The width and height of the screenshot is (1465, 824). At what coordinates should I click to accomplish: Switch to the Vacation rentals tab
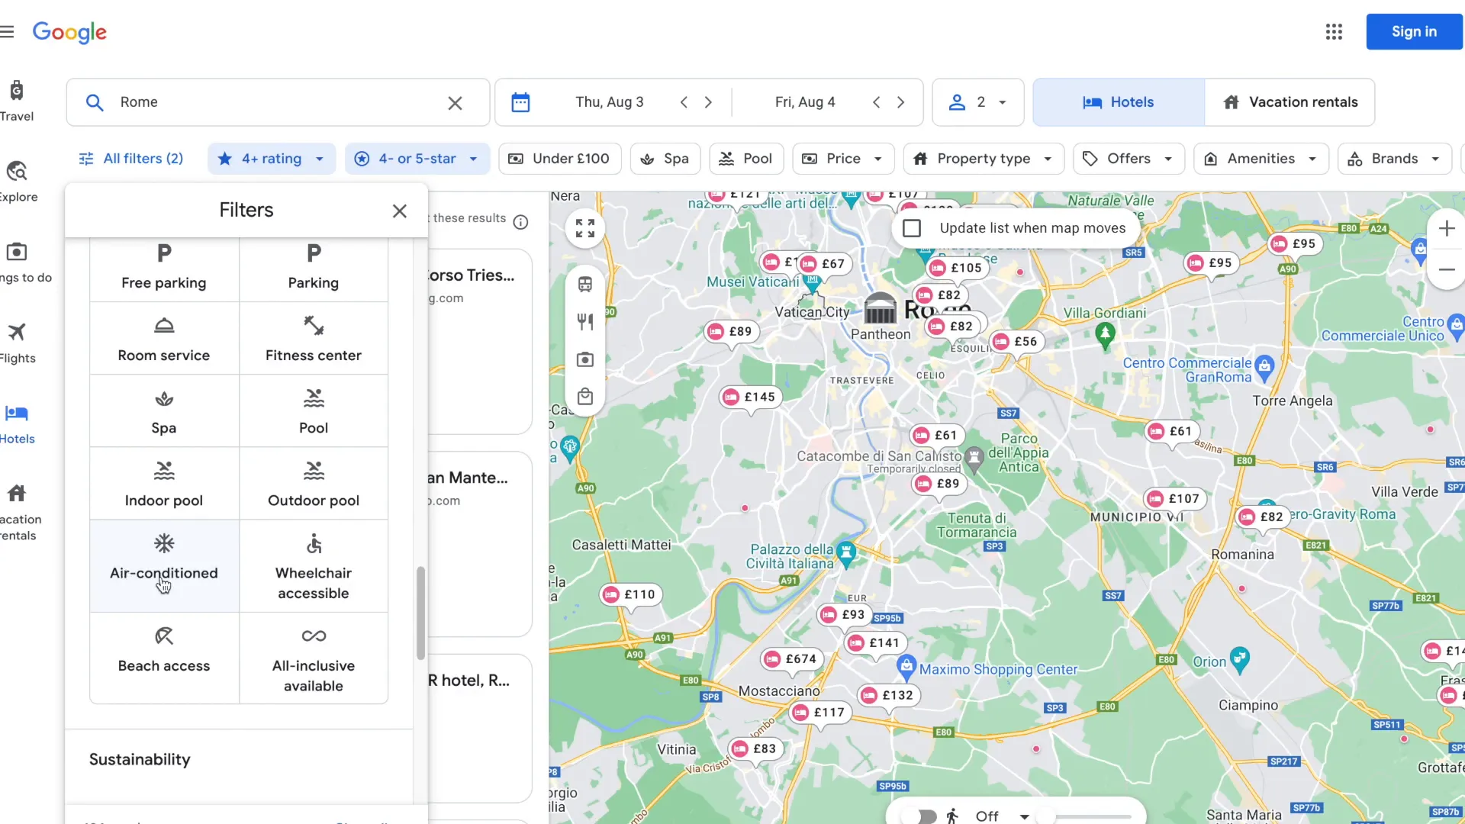1290,102
